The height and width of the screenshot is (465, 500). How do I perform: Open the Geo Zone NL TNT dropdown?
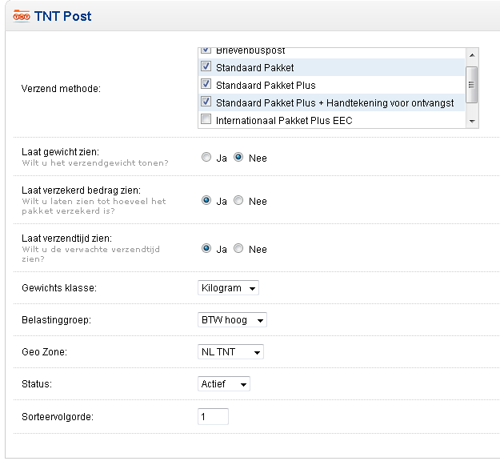point(230,352)
